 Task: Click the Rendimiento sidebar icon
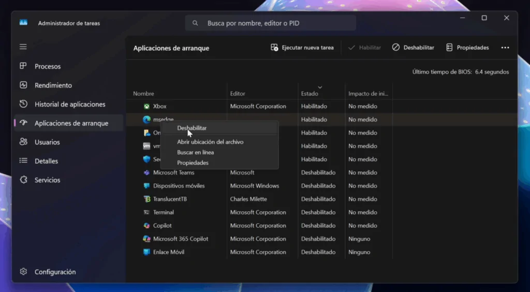pyautogui.click(x=23, y=85)
